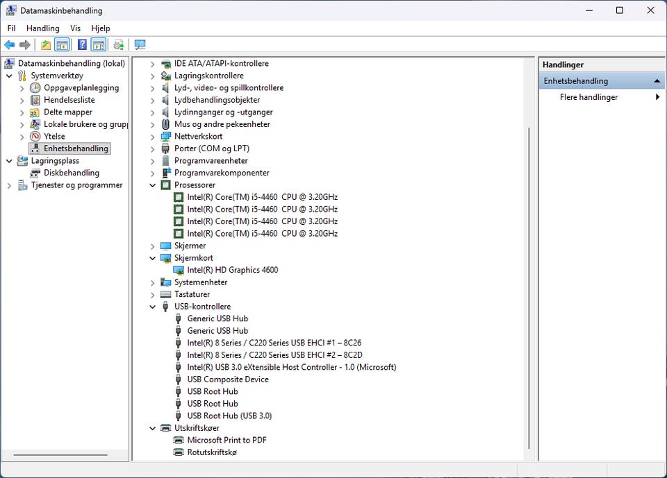Expand the Lagringskontrollere category
Viewport: 667px width, 478px height.
point(152,76)
